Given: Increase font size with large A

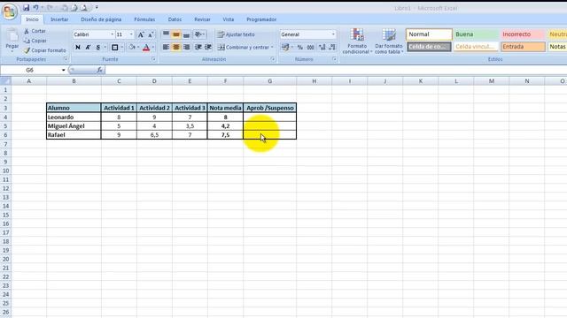Looking at the screenshot, I should click(x=141, y=34).
